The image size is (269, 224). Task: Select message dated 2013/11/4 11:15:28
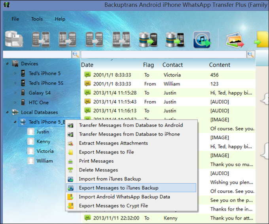(x=169, y=93)
